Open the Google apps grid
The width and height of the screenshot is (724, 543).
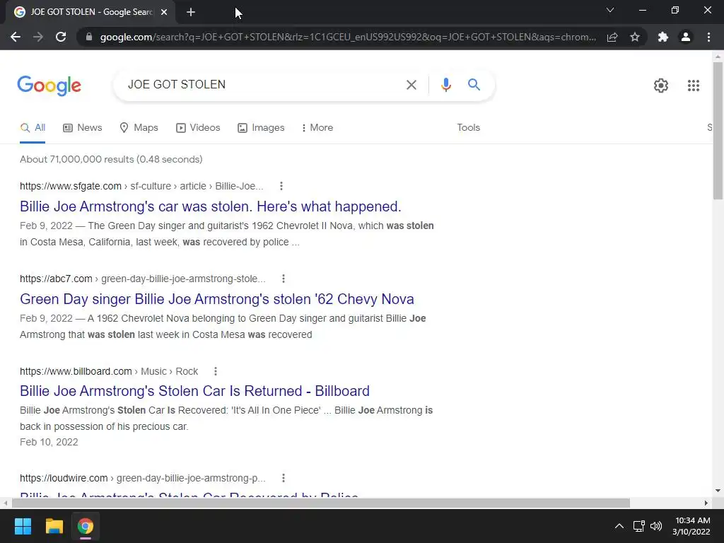693,86
